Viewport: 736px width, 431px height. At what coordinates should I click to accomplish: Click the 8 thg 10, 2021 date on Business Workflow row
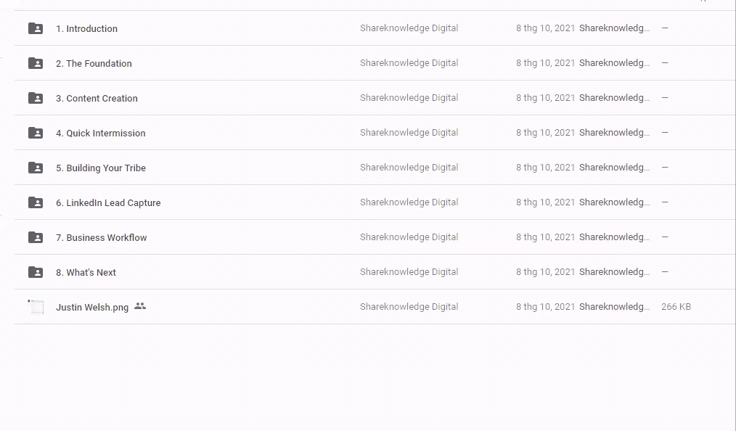pyautogui.click(x=545, y=237)
